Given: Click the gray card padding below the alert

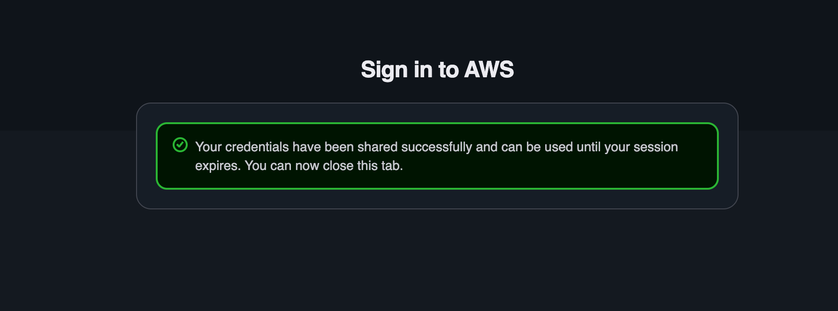Looking at the screenshot, I should point(437,199).
